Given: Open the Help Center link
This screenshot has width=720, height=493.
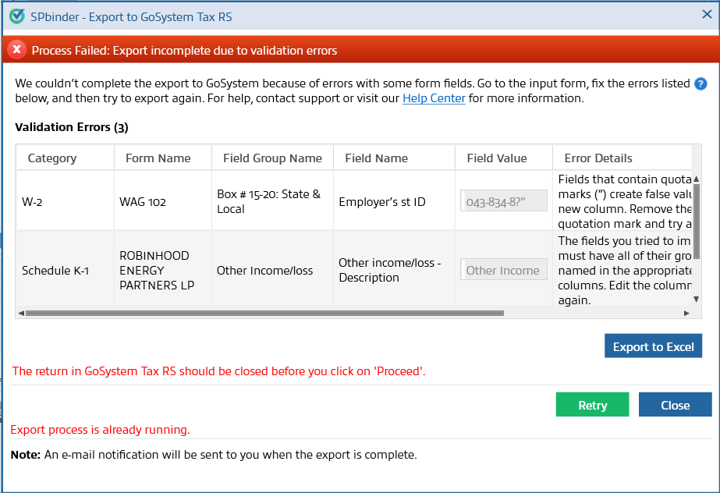Looking at the screenshot, I should [433, 98].
